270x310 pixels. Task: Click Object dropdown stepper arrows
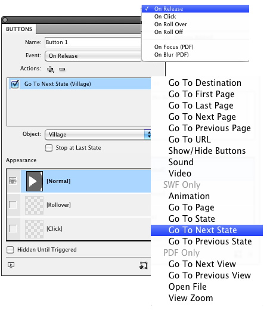tap(148, 135)
